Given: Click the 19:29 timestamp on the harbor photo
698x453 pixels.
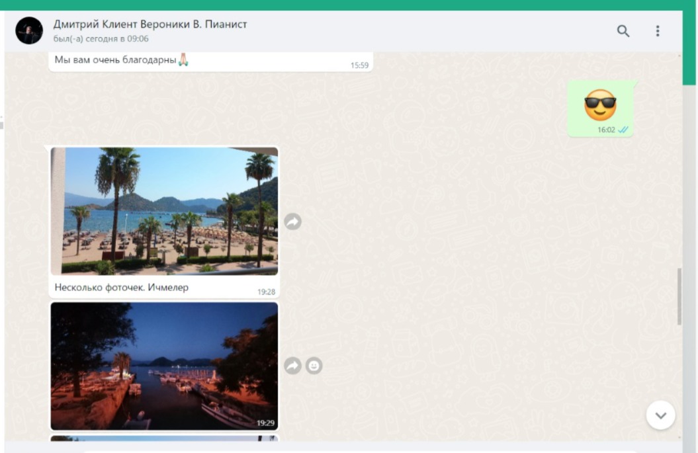Looking at the screenshot, I should pos(265,423).
